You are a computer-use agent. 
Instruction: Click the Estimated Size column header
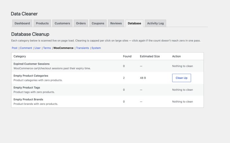(x=150, y=56)
